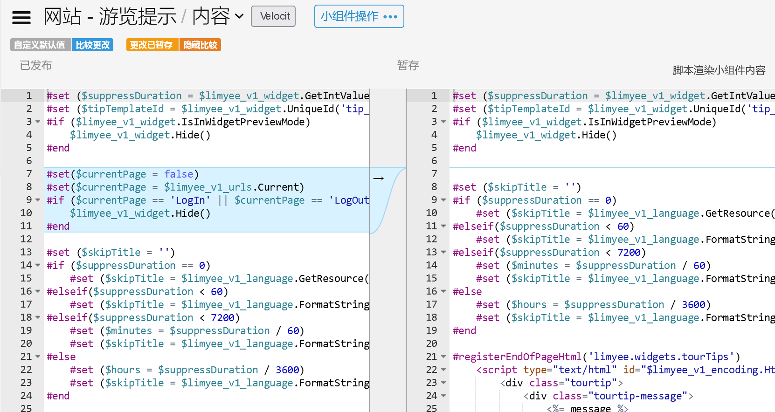775x412 pixels.
Task: Click the 更改已暂存 status label
Action: [x=152, y=45]
